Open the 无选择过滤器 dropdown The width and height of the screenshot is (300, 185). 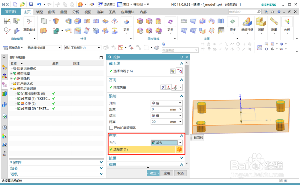tap(44, 48)
